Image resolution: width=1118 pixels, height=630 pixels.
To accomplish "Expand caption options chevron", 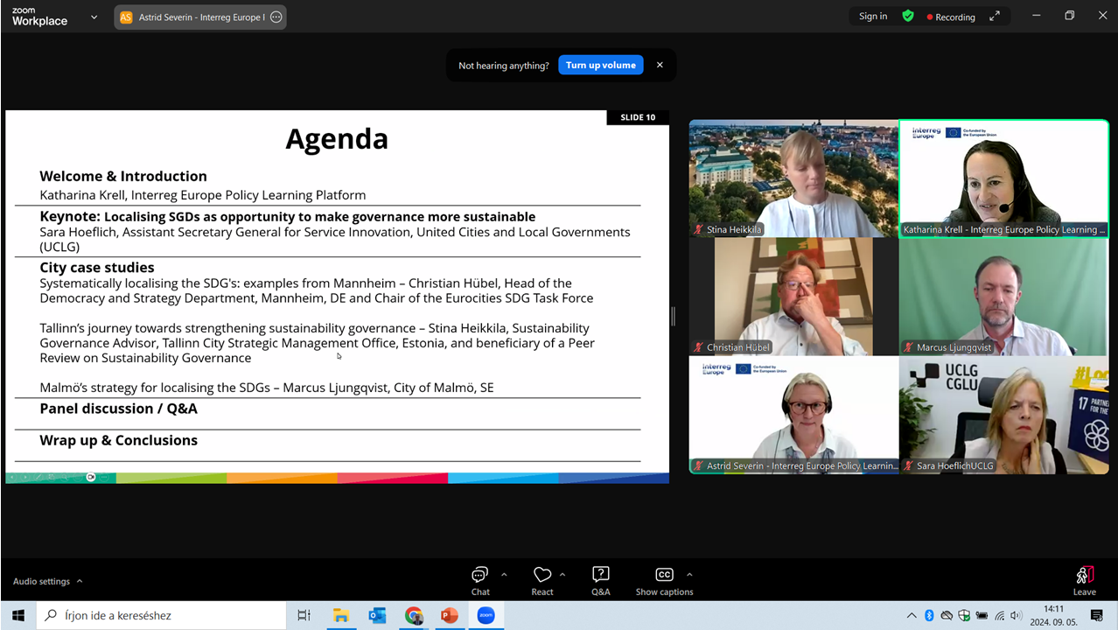I will pos(689,575).
